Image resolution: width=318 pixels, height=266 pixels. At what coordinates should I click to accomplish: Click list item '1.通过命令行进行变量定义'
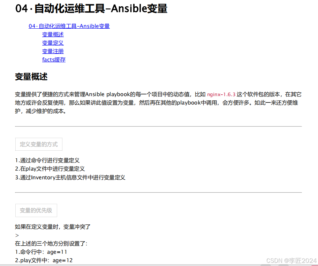tap(47, 160)
